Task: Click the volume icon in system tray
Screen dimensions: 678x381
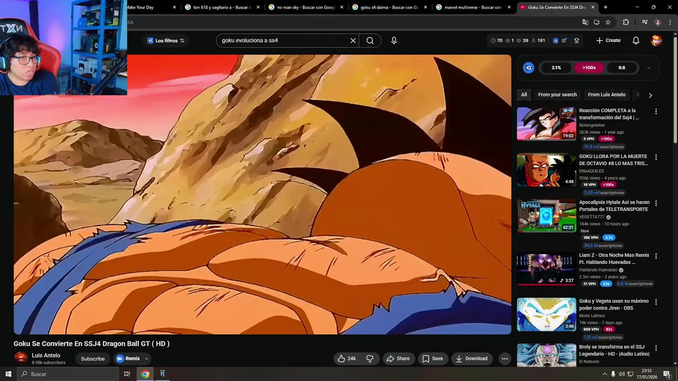Action: tap(622, 374)
